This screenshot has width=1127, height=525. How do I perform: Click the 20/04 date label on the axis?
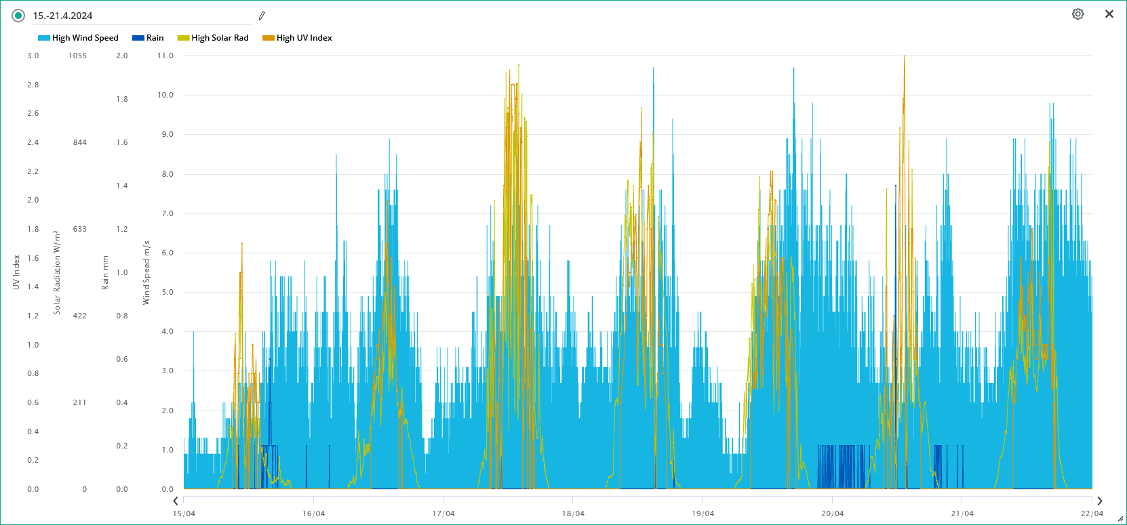pos(832,513)
